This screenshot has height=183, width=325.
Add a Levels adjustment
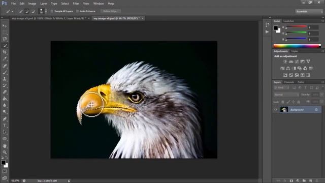click(x=291, y=62)
